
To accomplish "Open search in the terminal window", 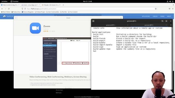I will [162, 21].
